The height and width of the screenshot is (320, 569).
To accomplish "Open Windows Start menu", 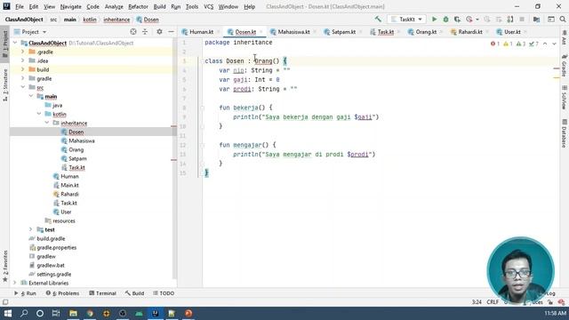I will (x=8, y=313).
